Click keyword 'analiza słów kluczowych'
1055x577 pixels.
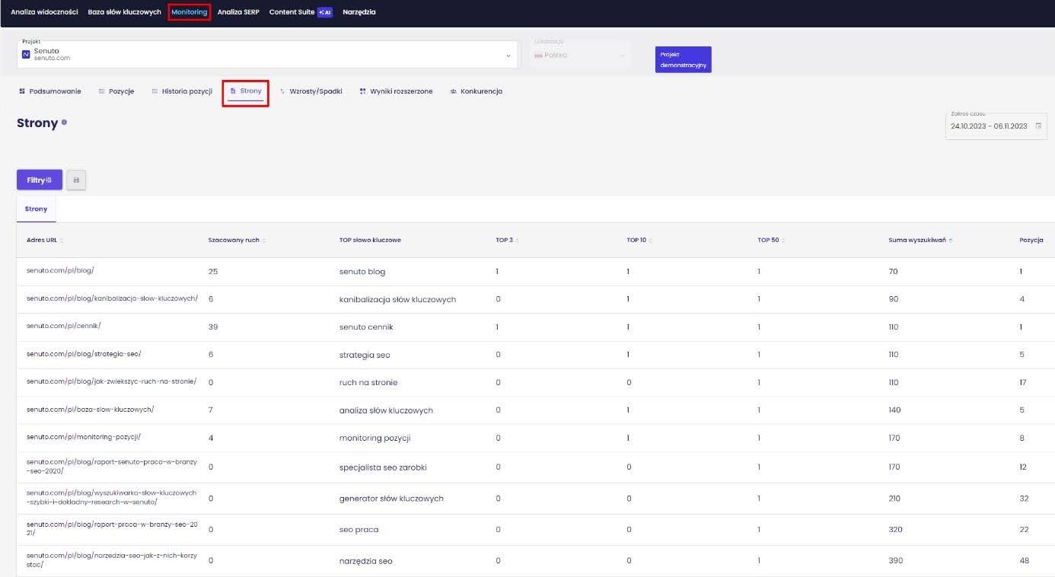386,411
